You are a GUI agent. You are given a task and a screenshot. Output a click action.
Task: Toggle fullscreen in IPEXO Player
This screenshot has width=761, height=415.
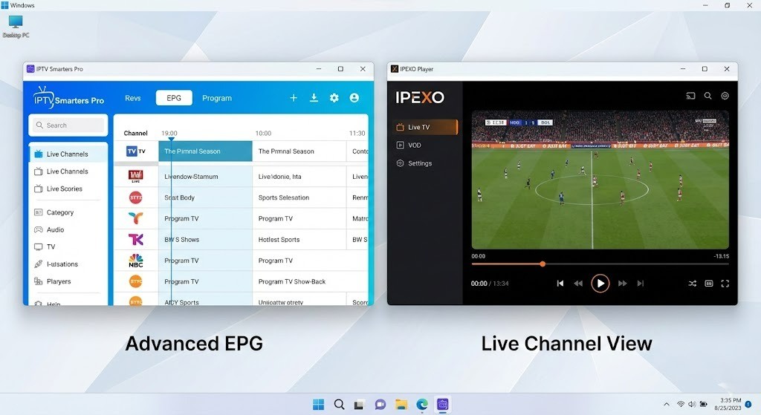[725, 284]
